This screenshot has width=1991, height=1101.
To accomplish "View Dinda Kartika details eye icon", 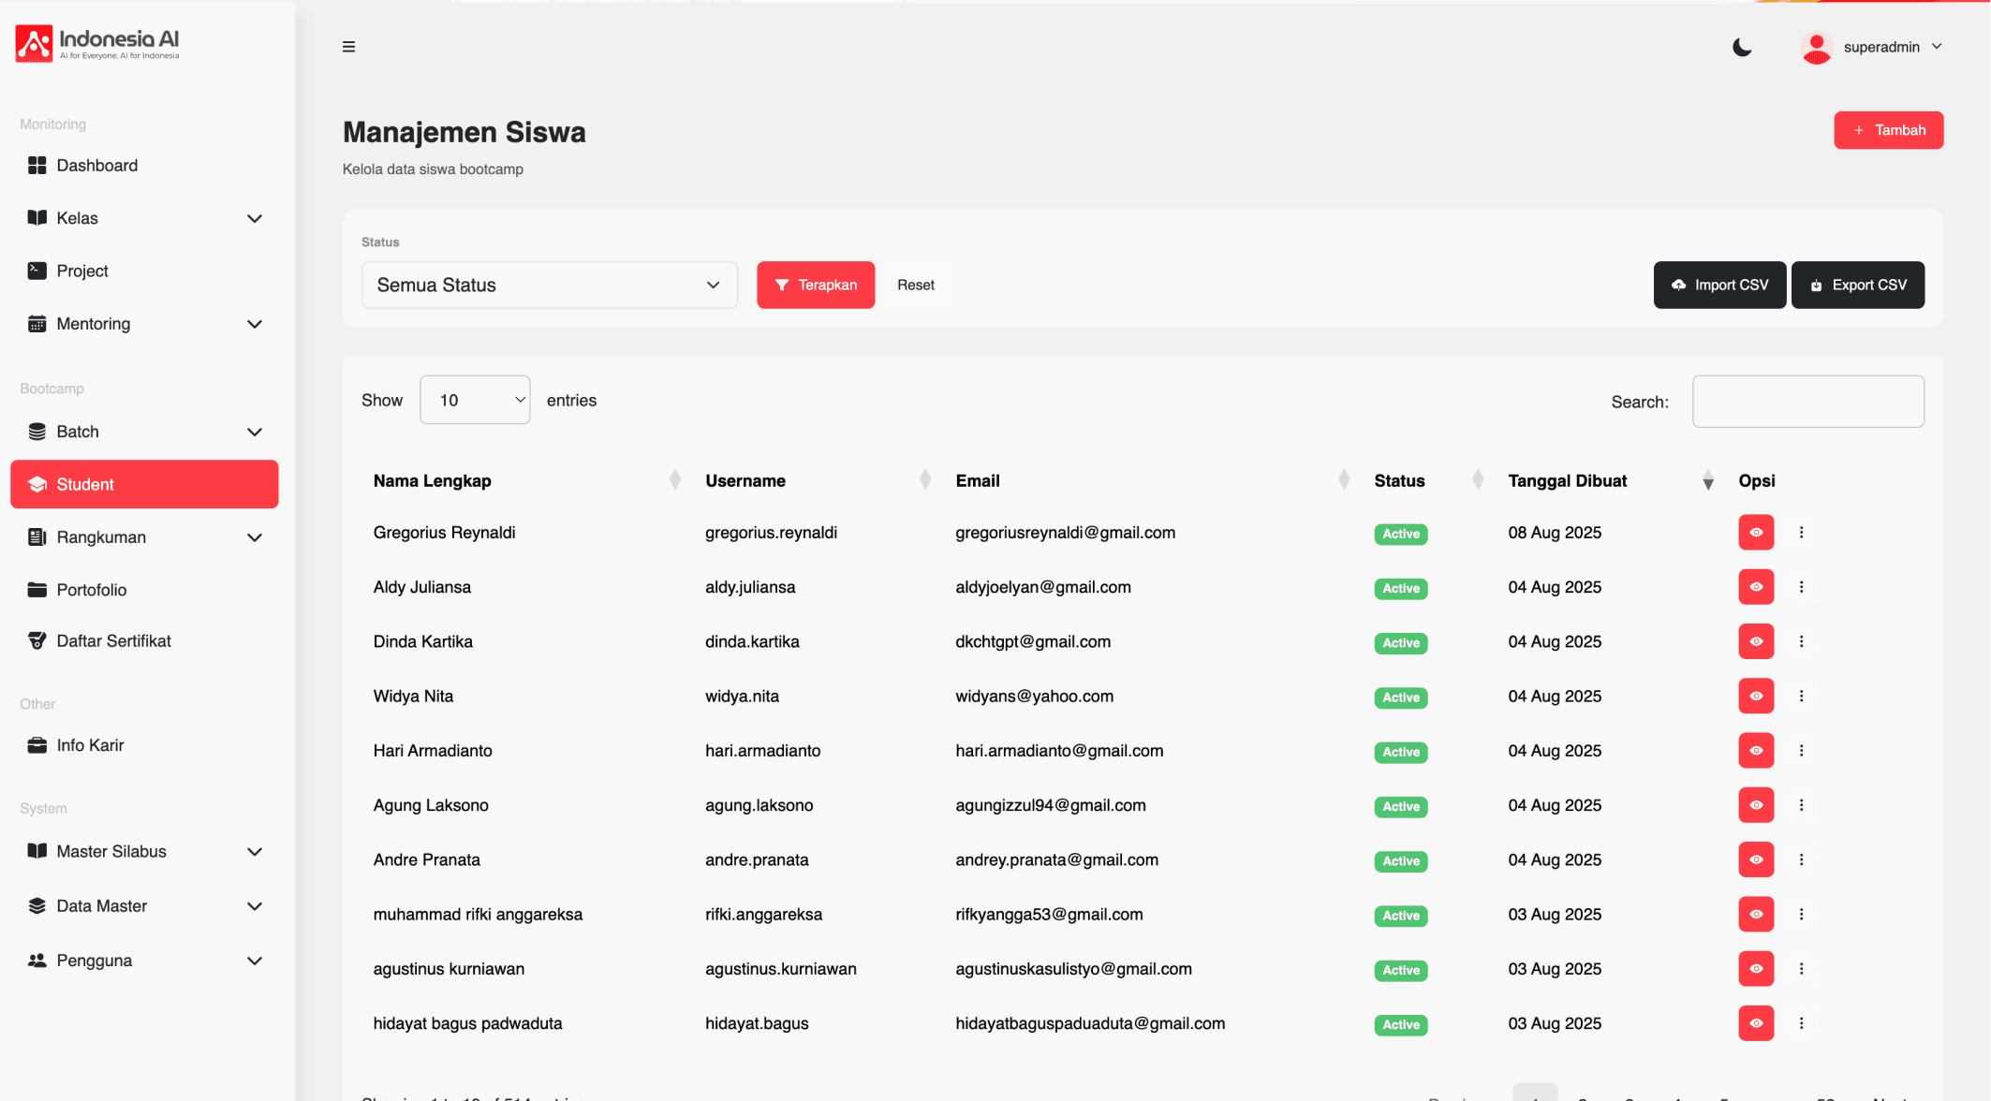I will (x=1756, y=641).
